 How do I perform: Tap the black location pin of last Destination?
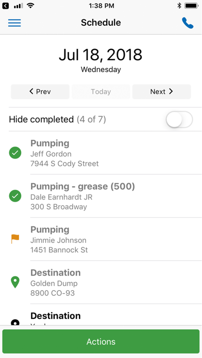click(15, 323)
